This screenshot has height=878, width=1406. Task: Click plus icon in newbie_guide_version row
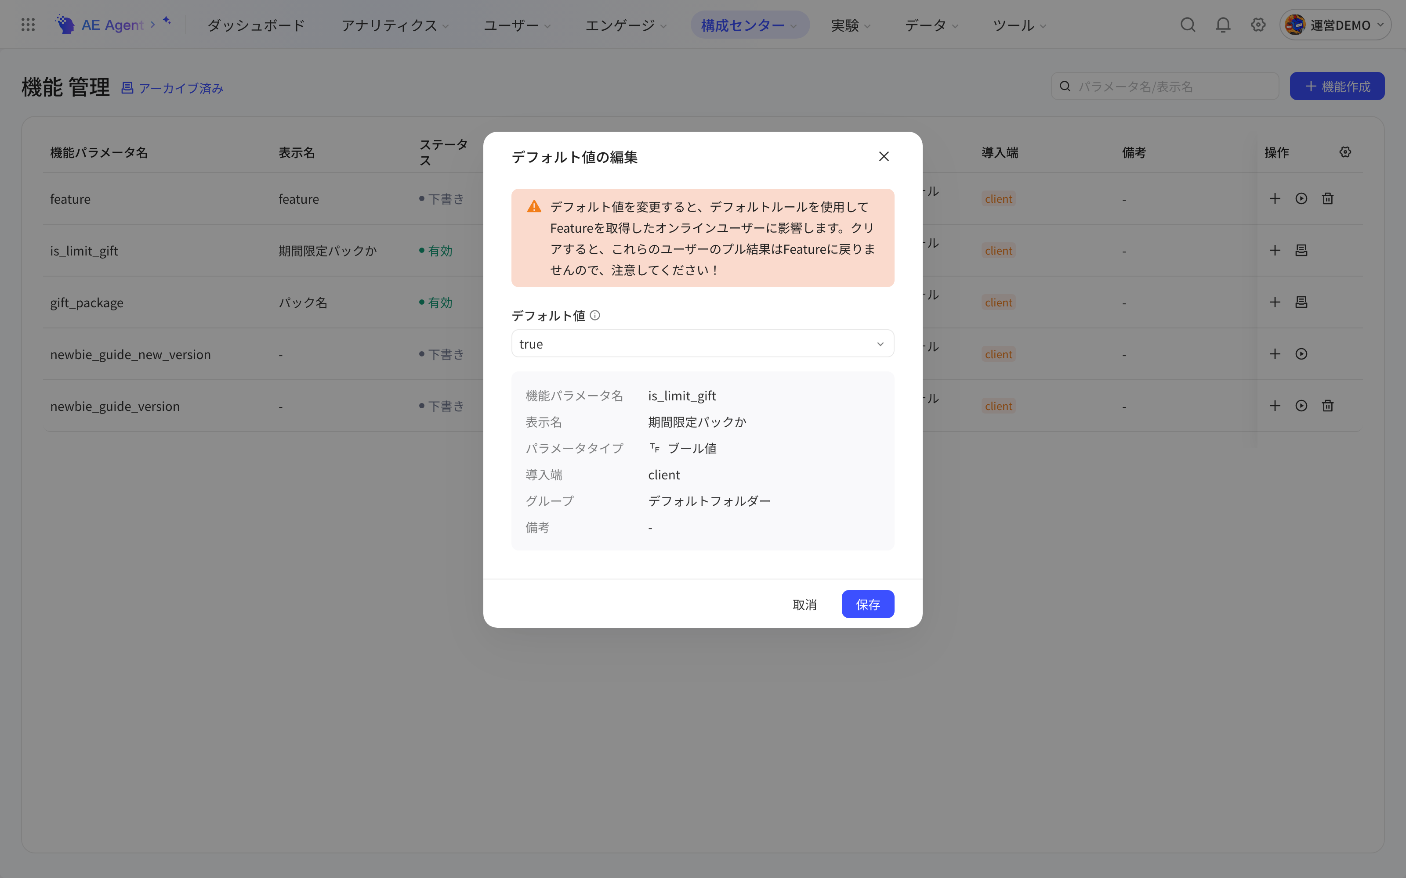pyautogui.click(x=1275, y=405)
